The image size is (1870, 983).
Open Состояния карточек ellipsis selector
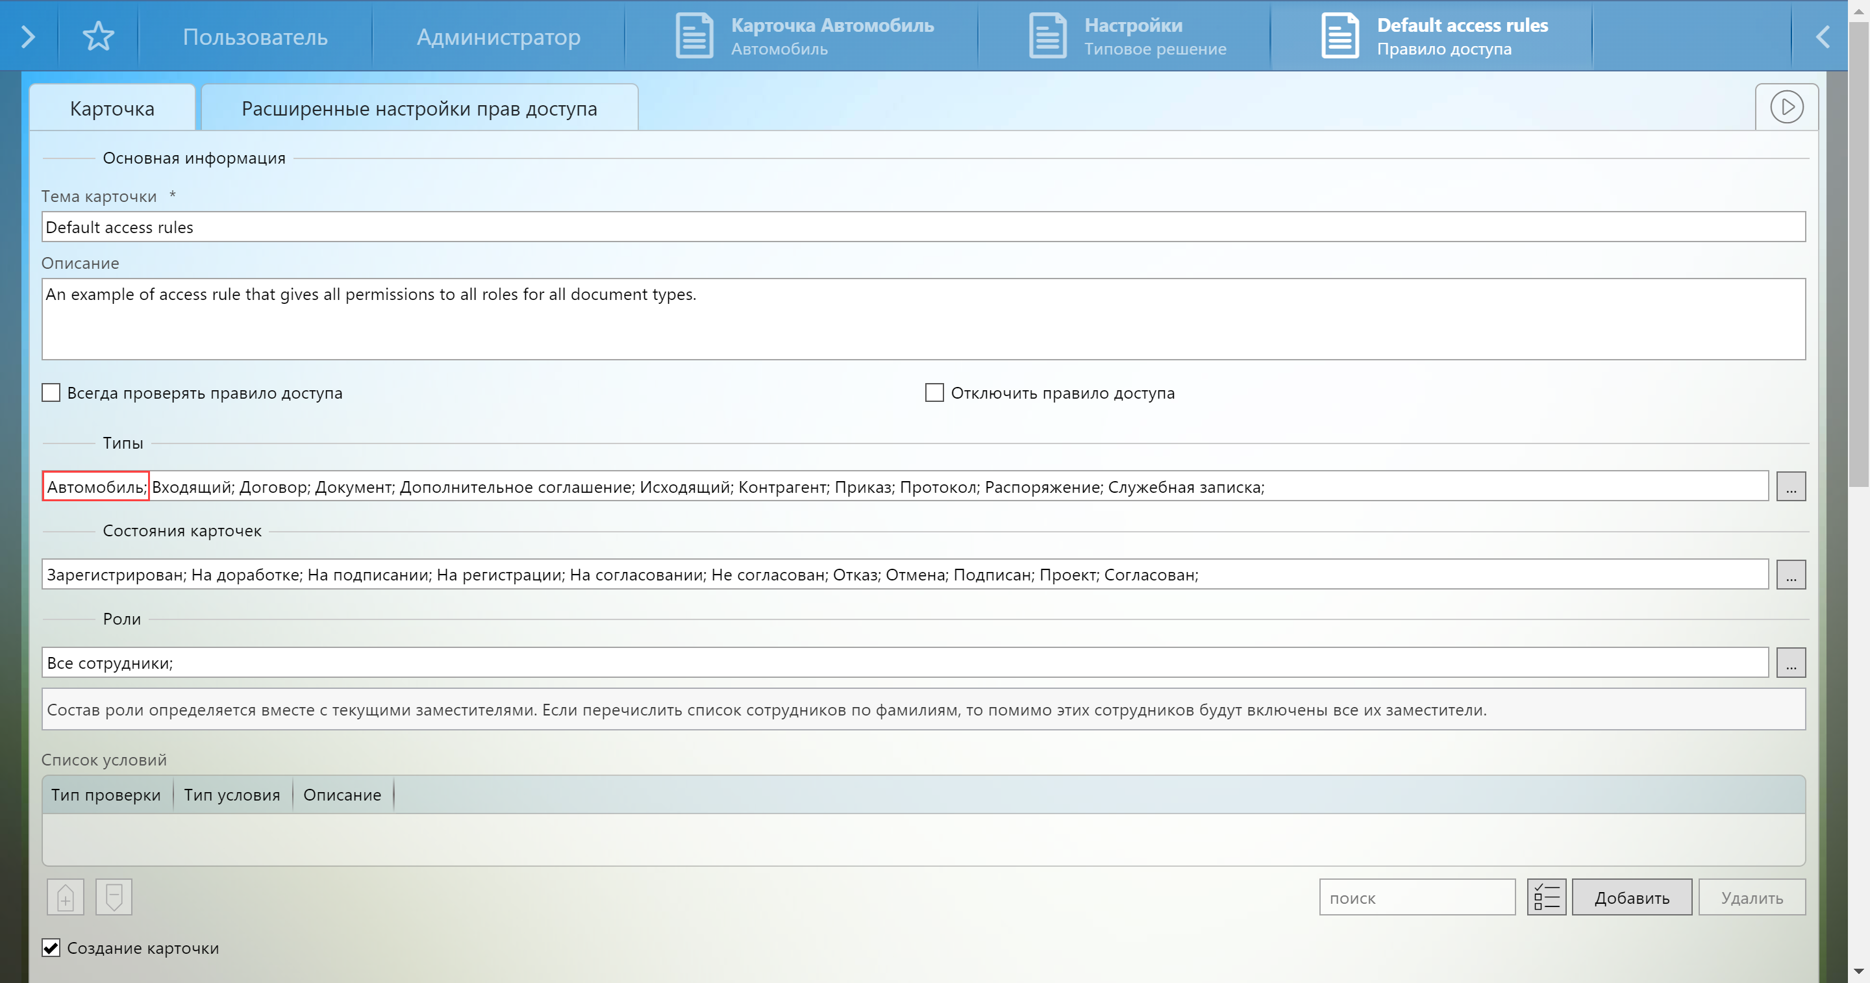[x=1790, y=575]
